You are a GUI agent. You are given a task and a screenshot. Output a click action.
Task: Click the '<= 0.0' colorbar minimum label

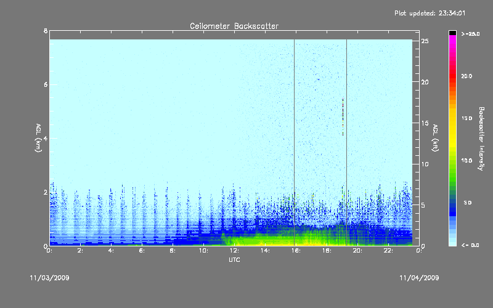(470, 245)
